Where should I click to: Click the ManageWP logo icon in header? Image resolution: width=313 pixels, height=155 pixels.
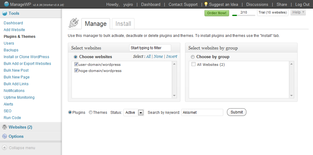[6, 4]
